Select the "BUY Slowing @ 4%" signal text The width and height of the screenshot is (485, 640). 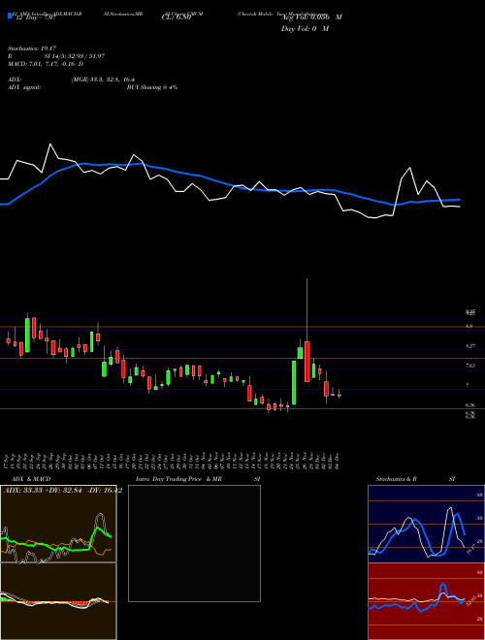tap(152, 87)
